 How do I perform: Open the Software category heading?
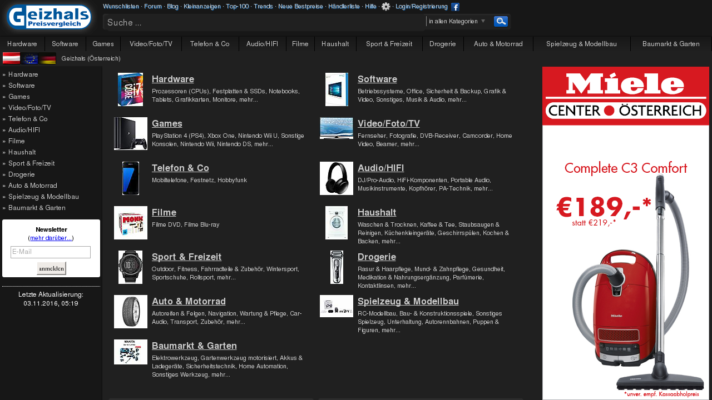pyautogui.click(x=377, y=79)
